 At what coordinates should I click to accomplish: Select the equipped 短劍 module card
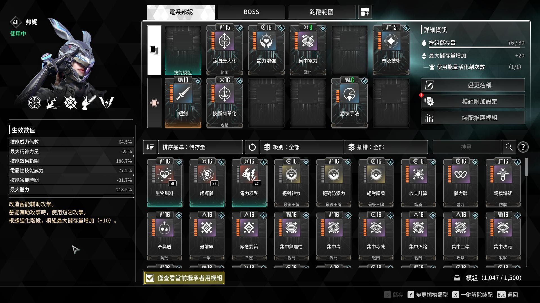(x=183, y=103)
